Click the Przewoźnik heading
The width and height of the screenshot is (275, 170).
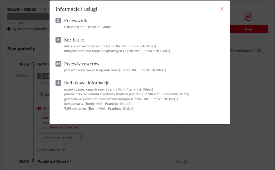click(75, 21)
